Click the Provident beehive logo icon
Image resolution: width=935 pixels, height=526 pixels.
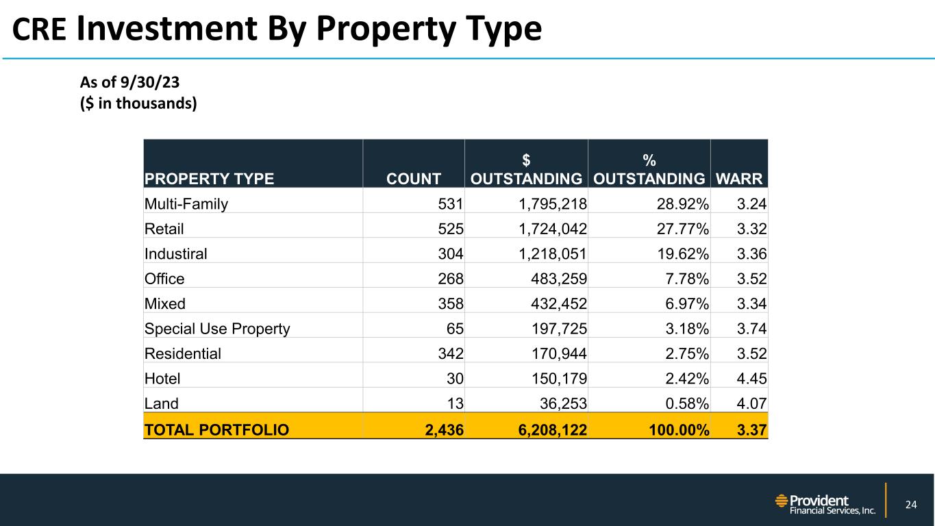click(782, 501)
